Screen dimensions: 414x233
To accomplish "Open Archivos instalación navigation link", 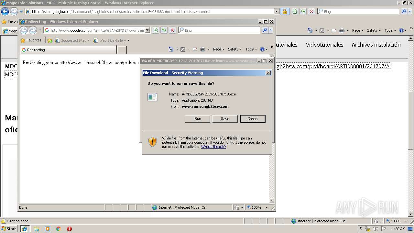I will point(376,45).
